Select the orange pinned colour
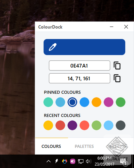 [x=96, y=102]
